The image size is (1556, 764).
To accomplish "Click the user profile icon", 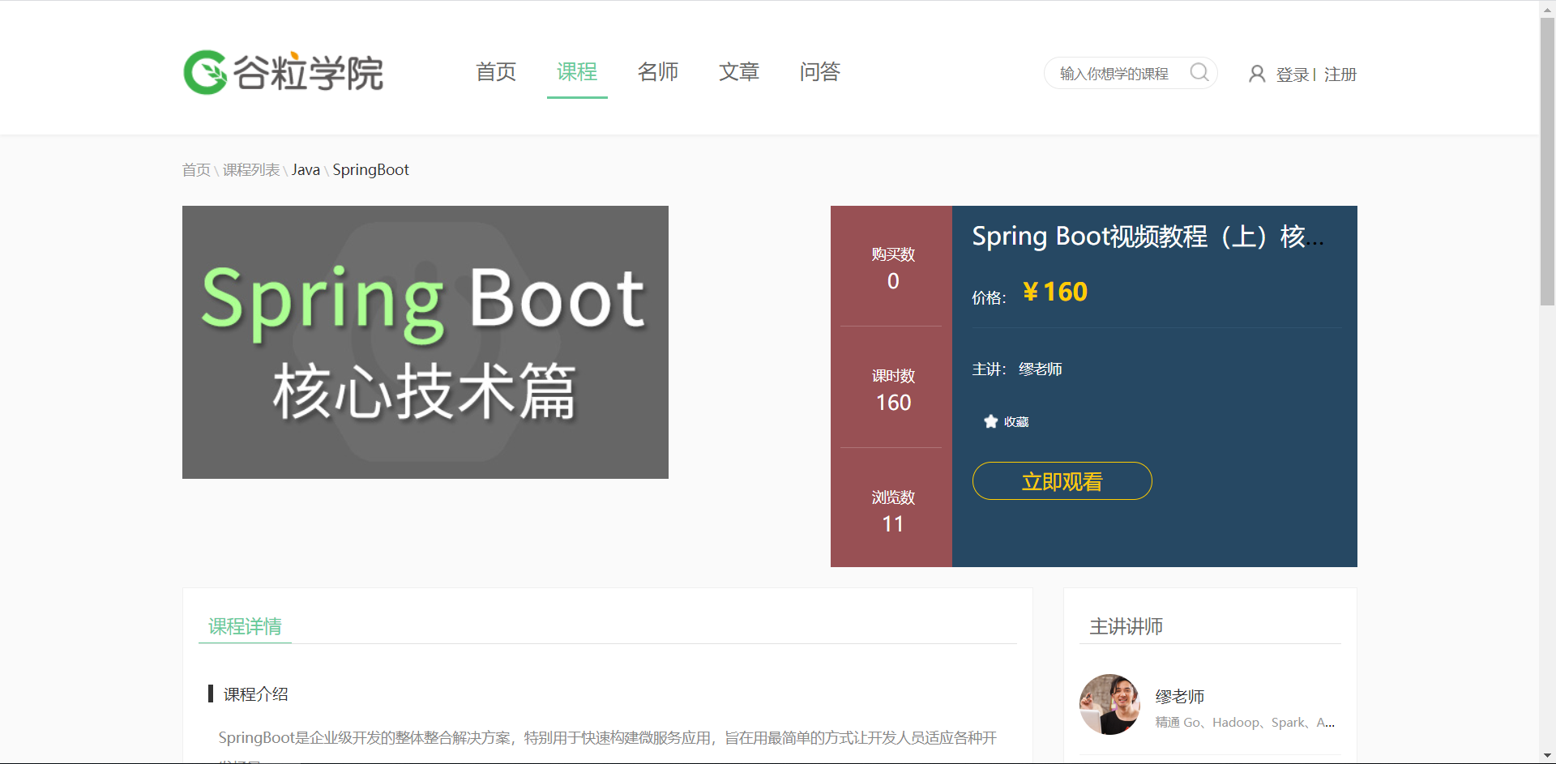I will point(1257,74).
